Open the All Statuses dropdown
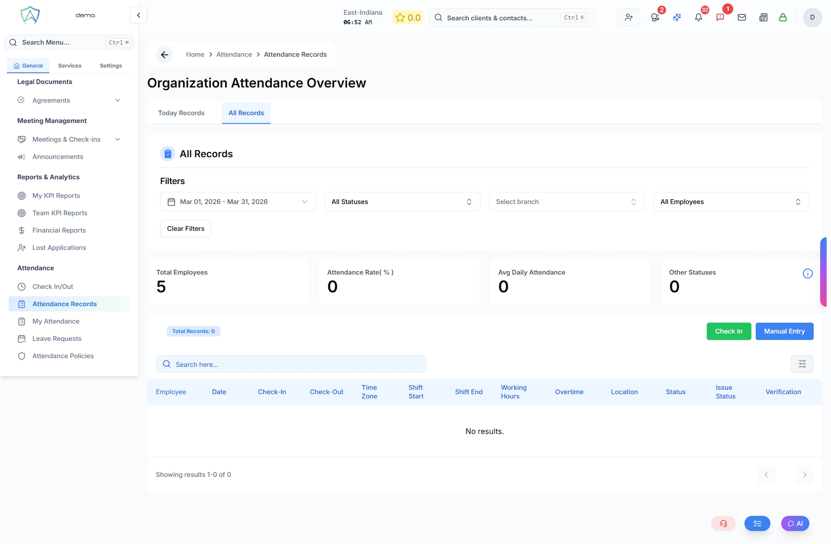 (402, 202)
